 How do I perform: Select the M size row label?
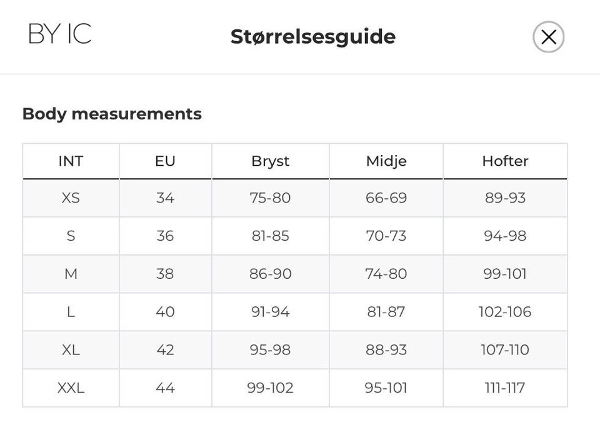point(71,274)
